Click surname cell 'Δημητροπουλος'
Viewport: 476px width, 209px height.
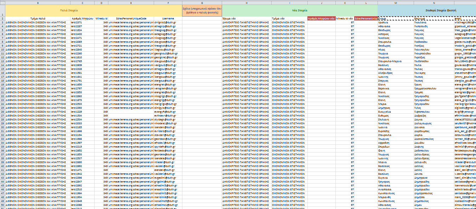[434, 193]
